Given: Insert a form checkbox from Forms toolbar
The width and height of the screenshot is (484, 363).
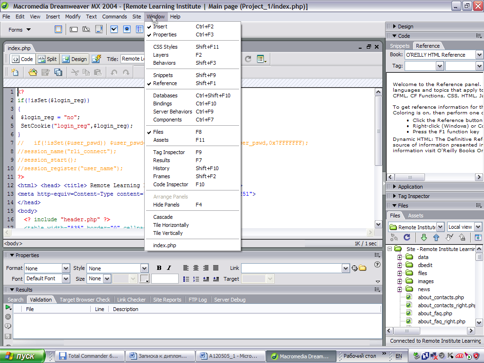Looking at the screenshot, I should tap(114, 29).
